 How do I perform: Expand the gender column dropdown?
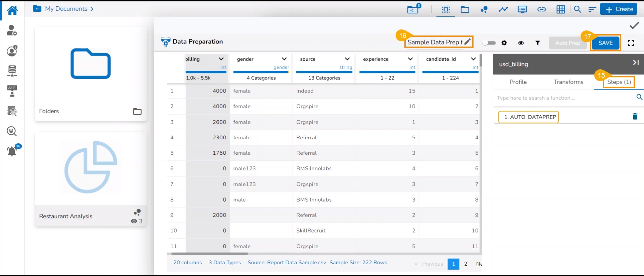click(284, 59)
